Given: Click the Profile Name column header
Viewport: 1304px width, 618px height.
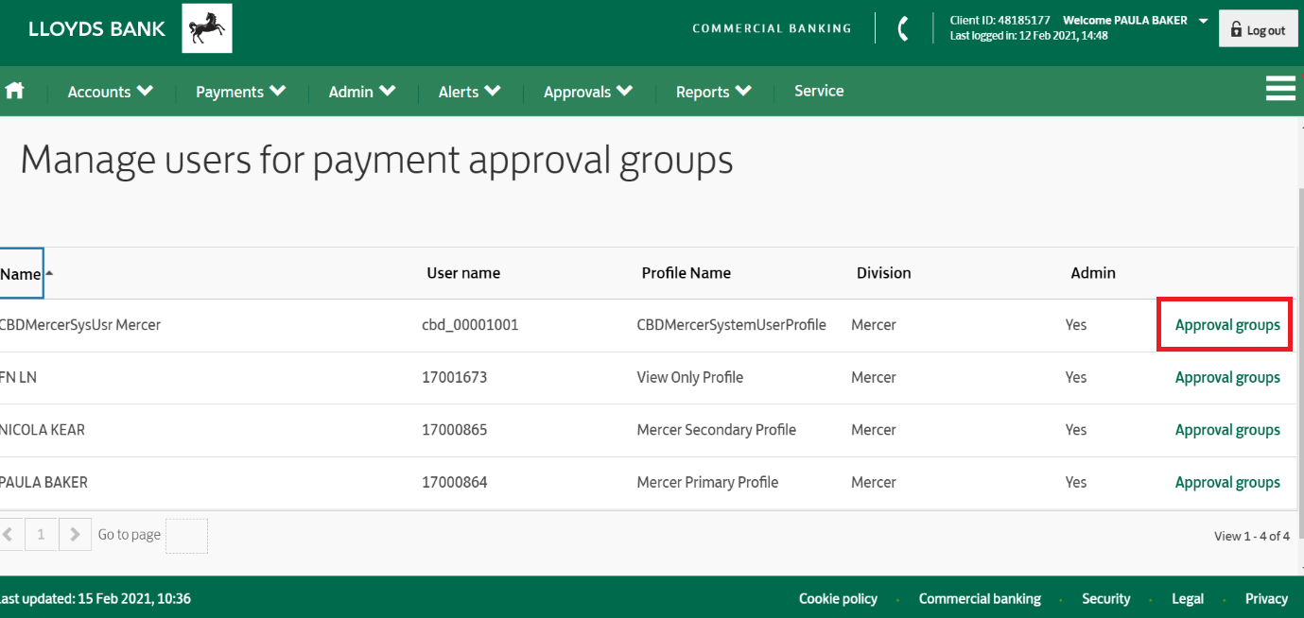Looking at the screenshot, I should click(x=687, y=273).
